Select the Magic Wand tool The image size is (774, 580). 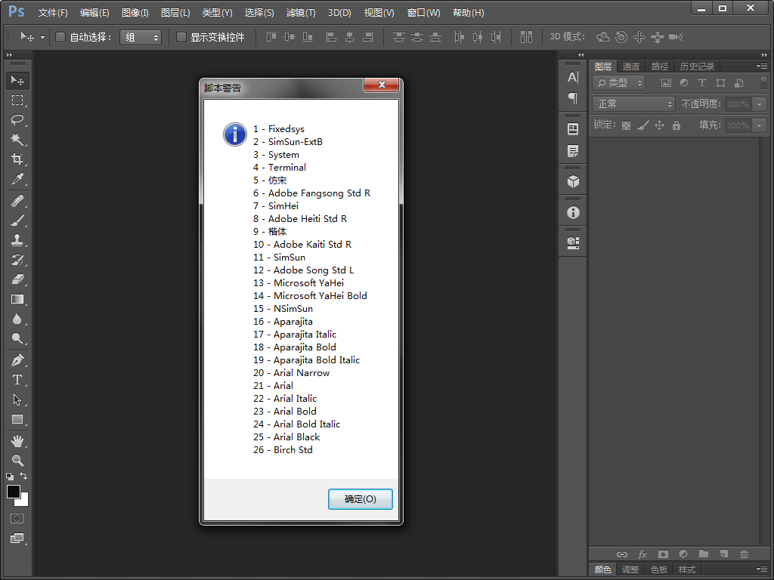click(x=17, y=140)
